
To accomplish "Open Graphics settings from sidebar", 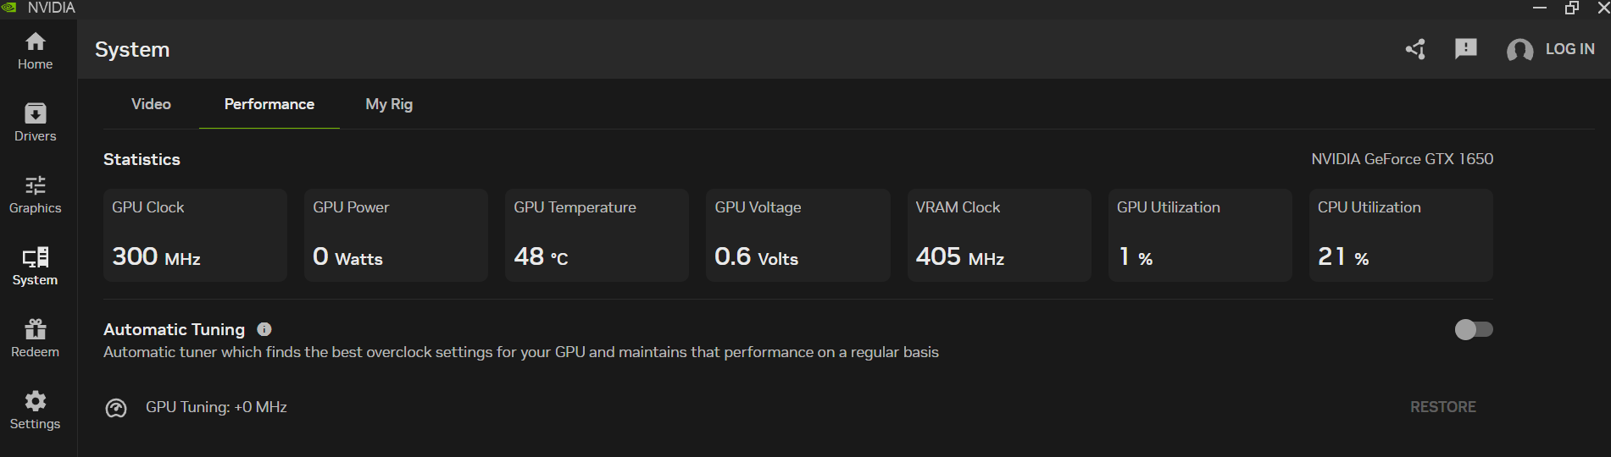I will (x=35, y=195).
